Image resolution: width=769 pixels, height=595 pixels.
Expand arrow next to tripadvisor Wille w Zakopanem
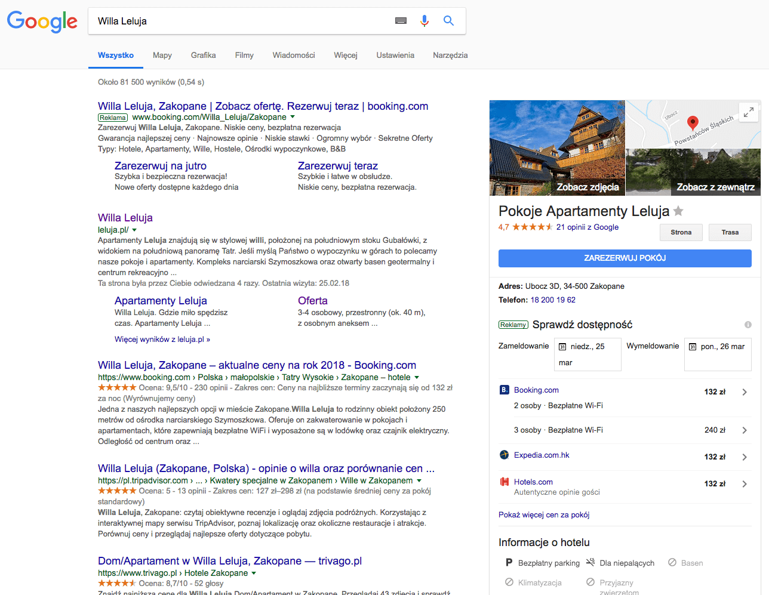(419, 481)
